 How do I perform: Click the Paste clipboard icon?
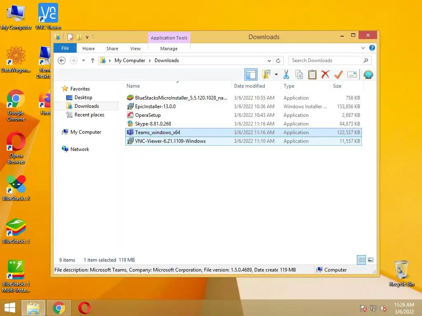coord(312,74)
